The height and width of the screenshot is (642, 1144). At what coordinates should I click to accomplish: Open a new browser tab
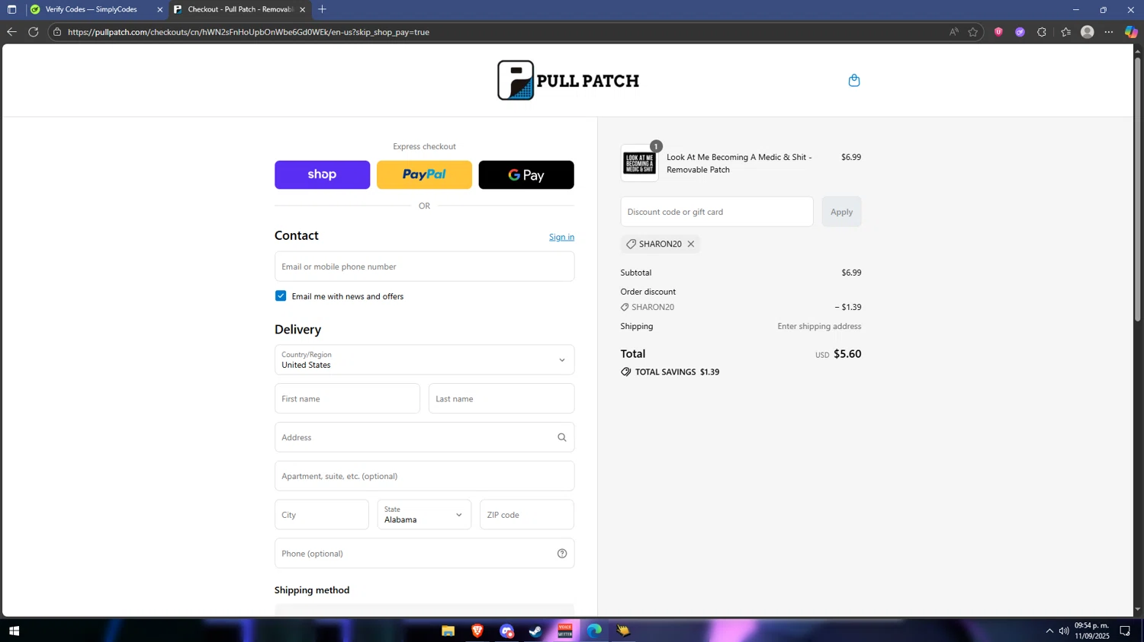coord(323,10)
